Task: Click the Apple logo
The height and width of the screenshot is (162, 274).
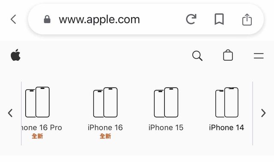Action: click(15, 55)
